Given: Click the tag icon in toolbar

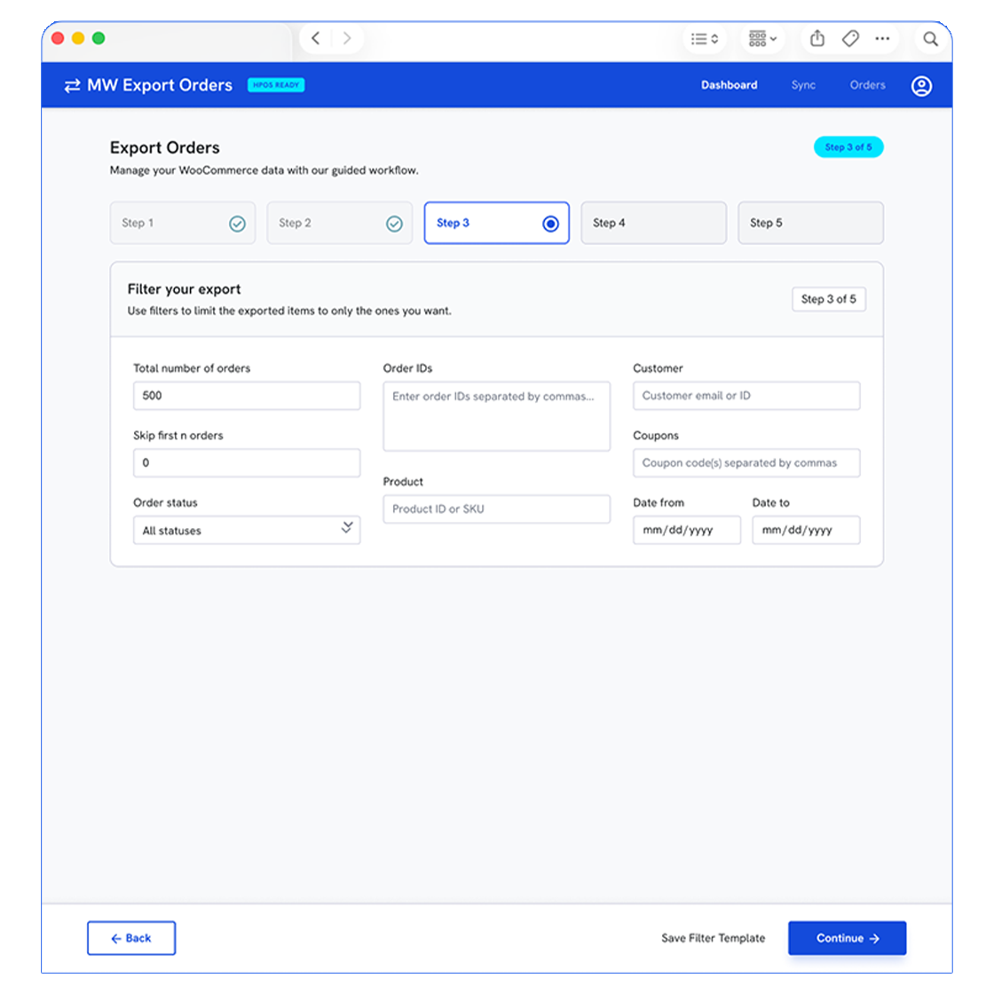Looking at the screenshot, I should point(850,39).
